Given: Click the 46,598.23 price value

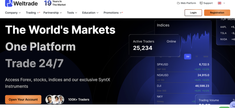Looking at the screenshot, I should coord(202,86).
